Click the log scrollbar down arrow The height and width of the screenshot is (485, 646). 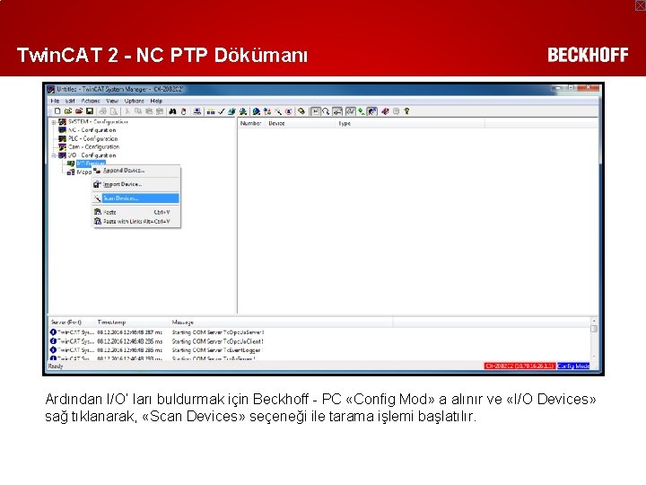tap(594, 357)
